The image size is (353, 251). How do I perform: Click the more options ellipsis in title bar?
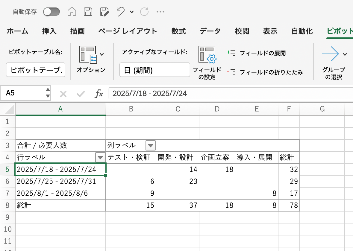[x=160, y=12]
